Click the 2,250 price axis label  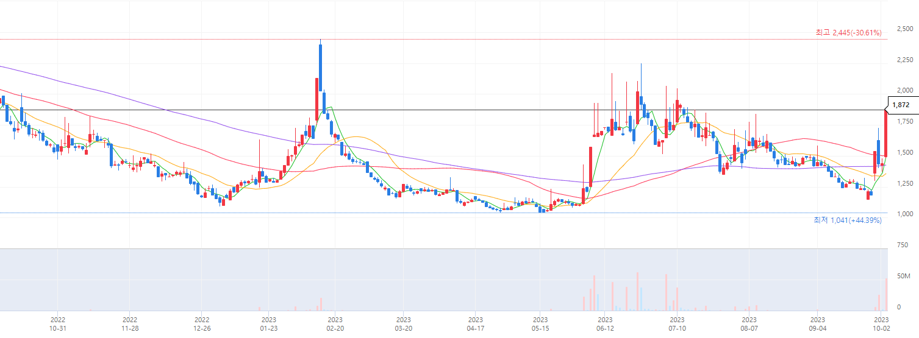(905, 60)
